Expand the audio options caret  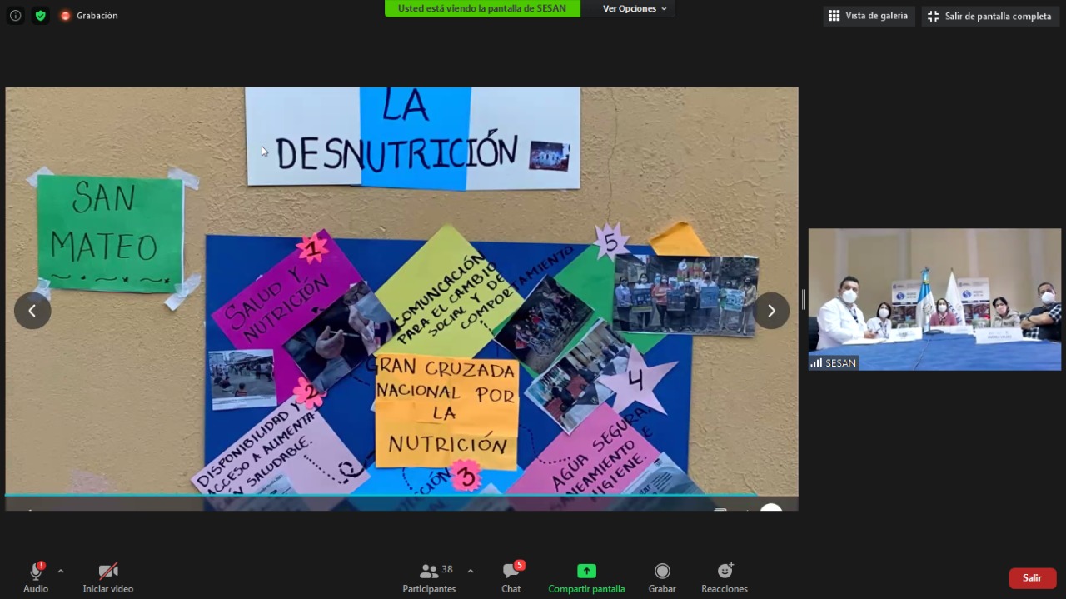(x=61, y=572)
